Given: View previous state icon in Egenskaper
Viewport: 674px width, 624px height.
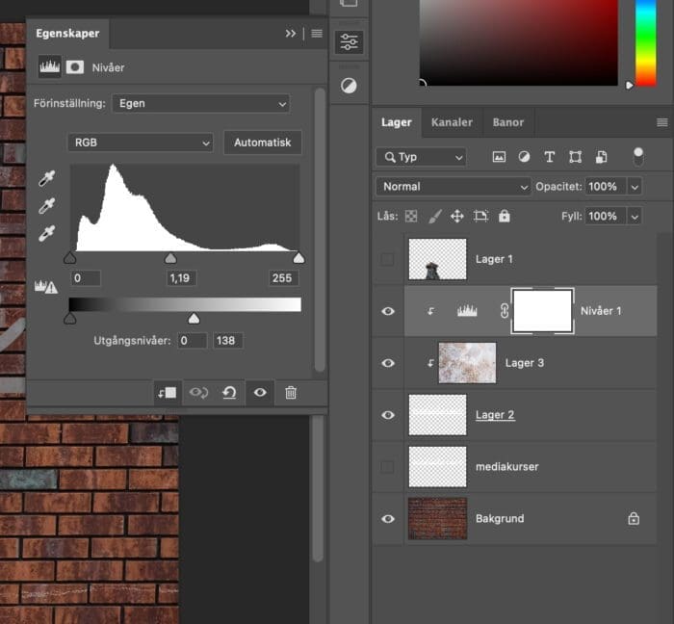Looking at the screenshot, I should tap(198, 392).
